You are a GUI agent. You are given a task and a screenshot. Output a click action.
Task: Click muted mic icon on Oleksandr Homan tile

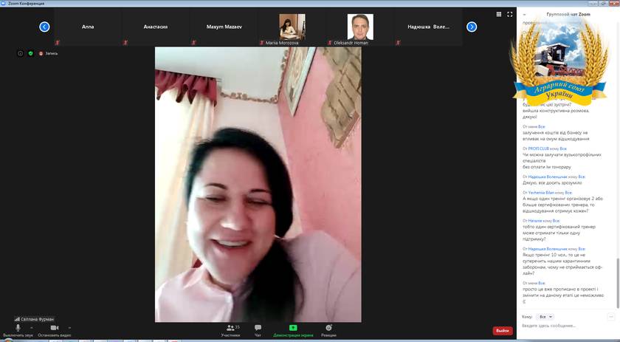[329, 42]
